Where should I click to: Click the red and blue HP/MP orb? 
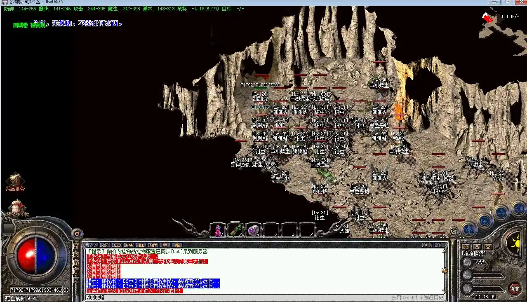pos(36,256)
